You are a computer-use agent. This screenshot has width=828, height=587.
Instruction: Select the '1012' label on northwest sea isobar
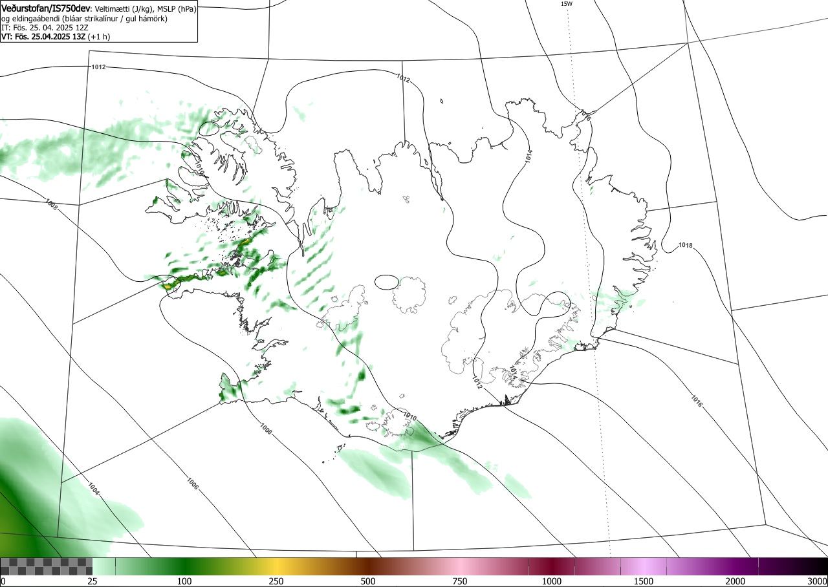tap(98, 67)
